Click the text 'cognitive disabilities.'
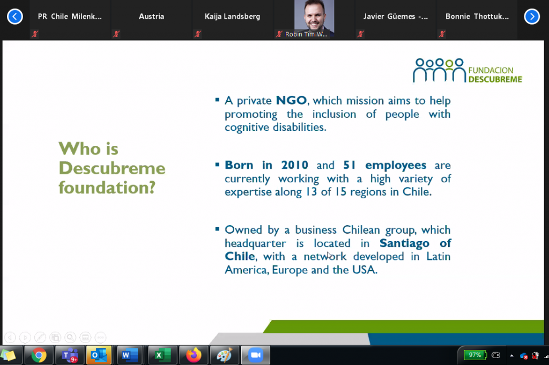549x365 pixels. point(276,127)
